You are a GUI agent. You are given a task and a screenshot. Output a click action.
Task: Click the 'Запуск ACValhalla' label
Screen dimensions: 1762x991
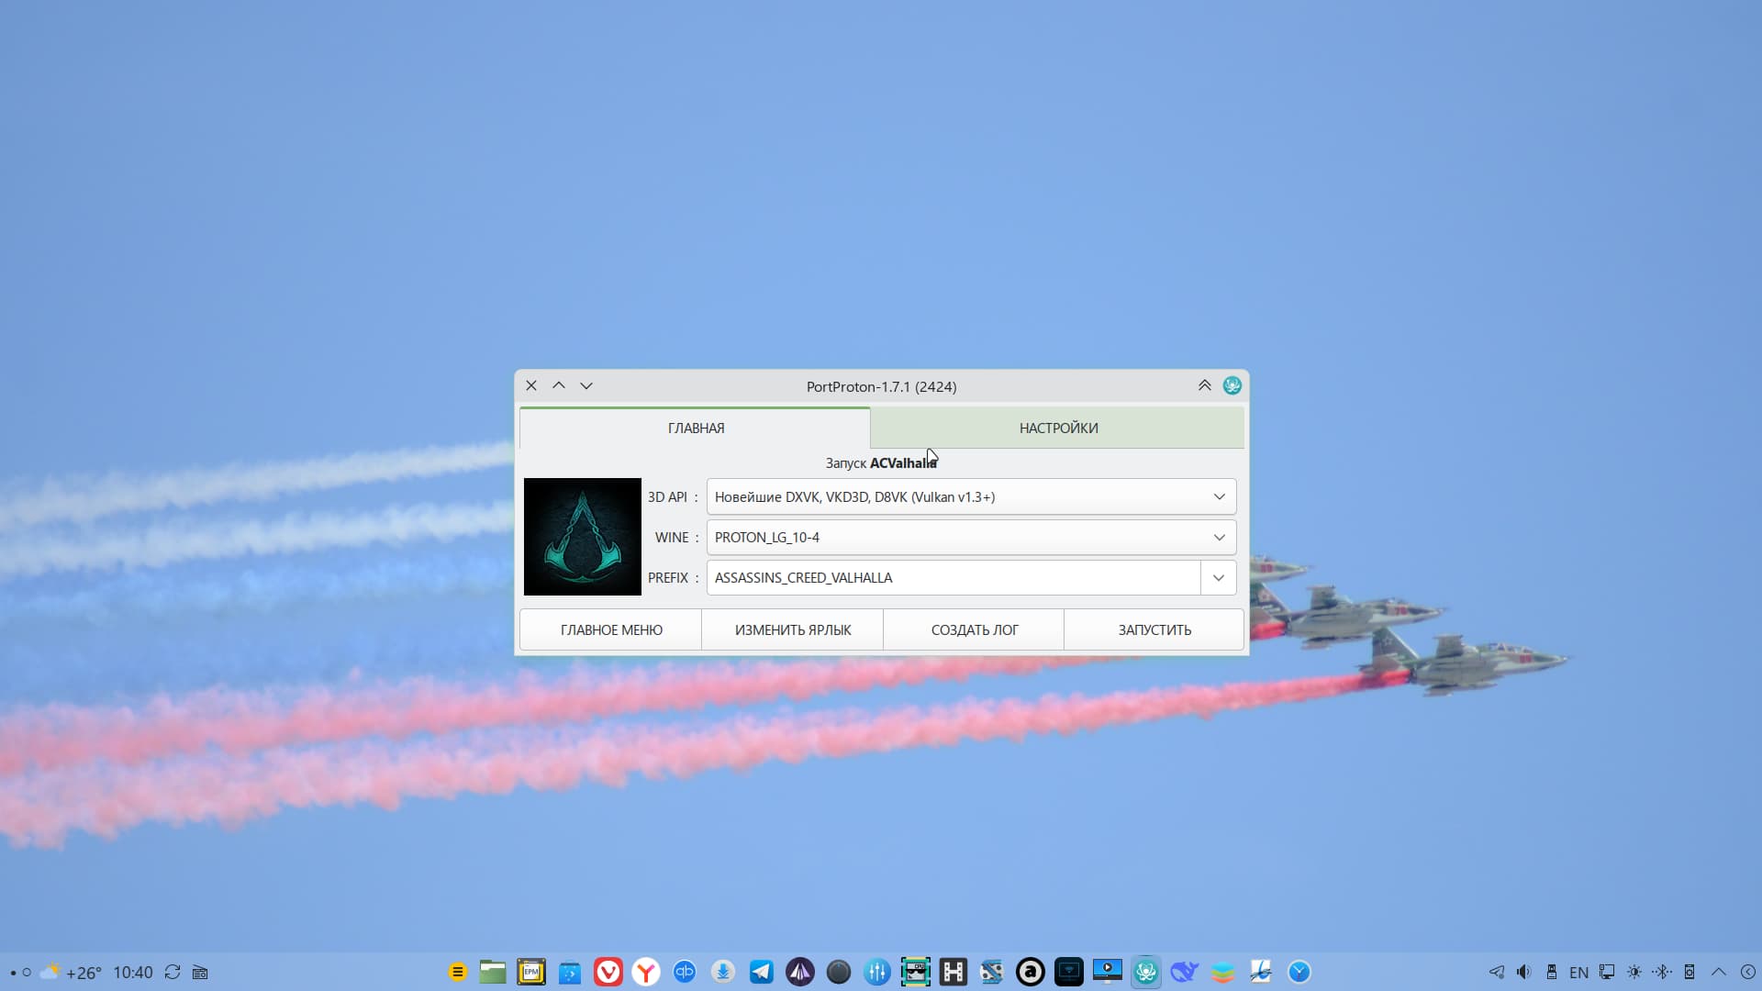[x=881, y=462]
